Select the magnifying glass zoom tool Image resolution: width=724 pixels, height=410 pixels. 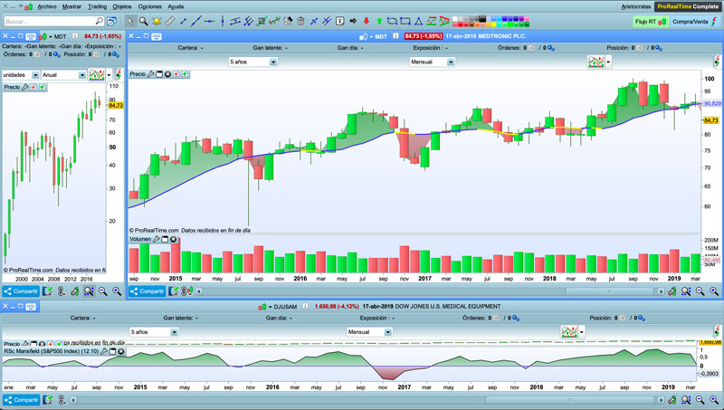click(144, 21)
